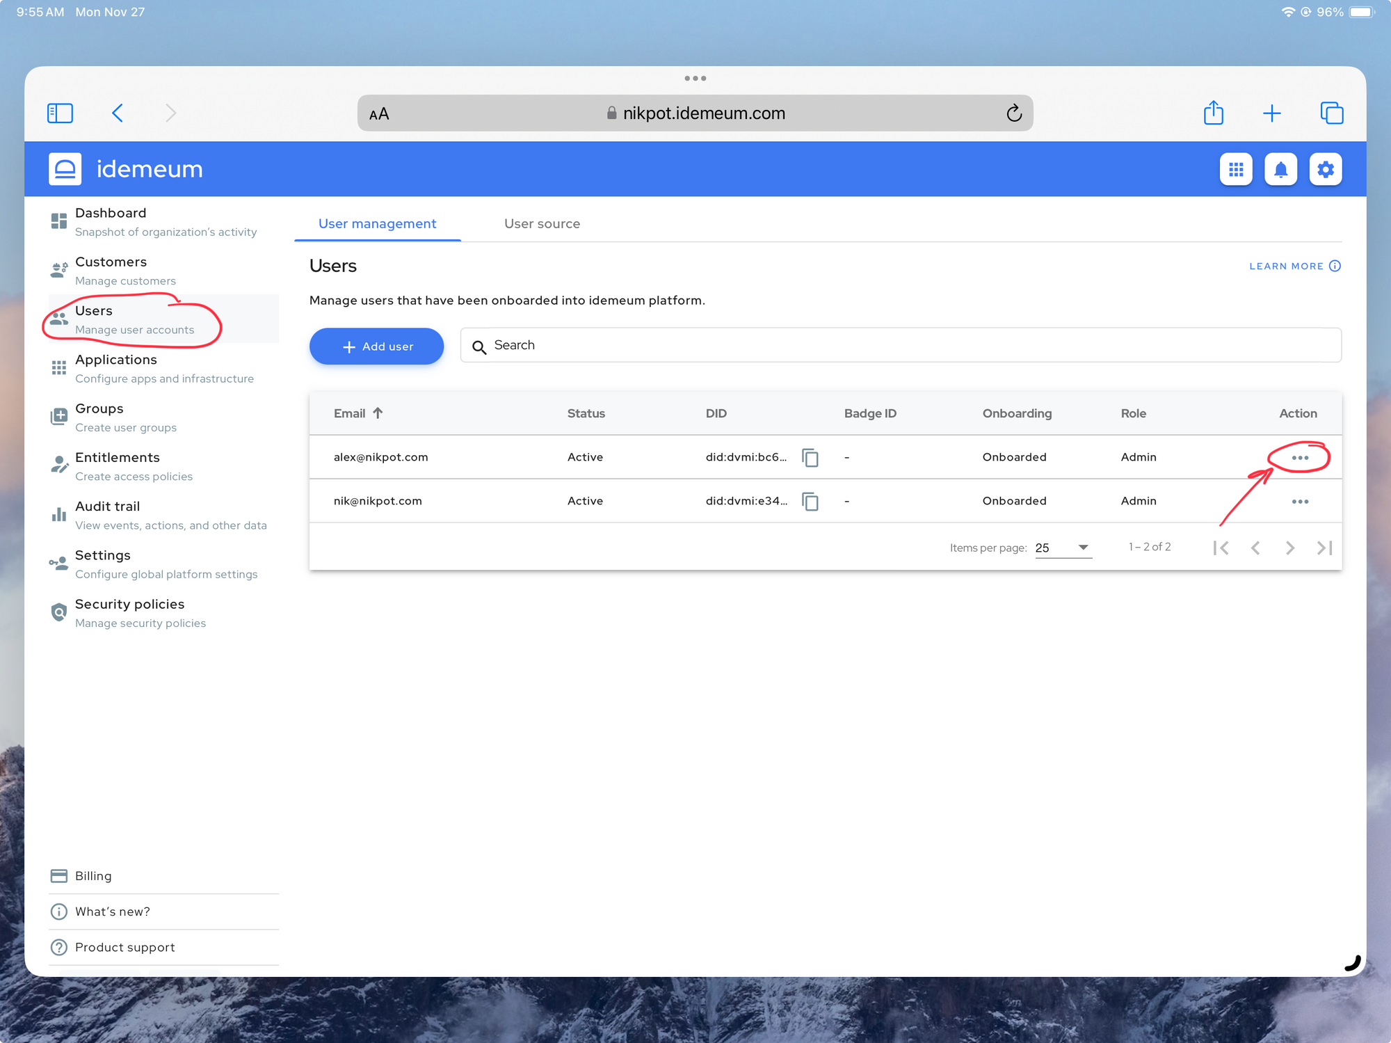Click the Add user button
This screenshot has width=1391, height=1043.
click(x=376, y=346)
